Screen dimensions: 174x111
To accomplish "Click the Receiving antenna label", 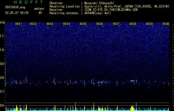I will [x=64, y=13].
